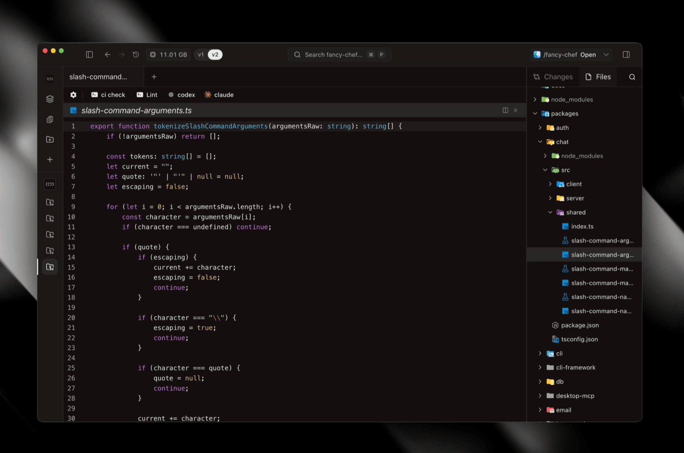This screenshot has width=684, height=453.
Task: Click the layers stack icon in sidebar
Action: pyautogui.click(x=50, y=99)
